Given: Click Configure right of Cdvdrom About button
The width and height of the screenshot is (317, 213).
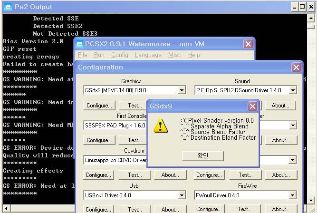Looking at the screenshot, I should tap(209, 175).
